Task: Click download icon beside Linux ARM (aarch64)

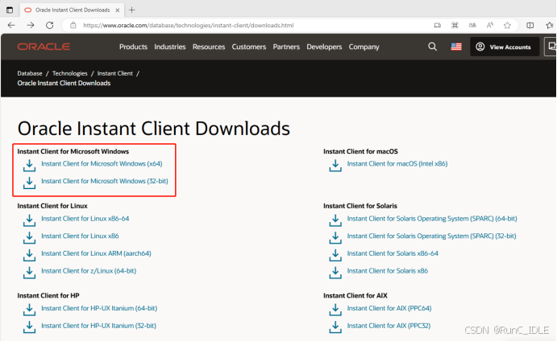Action: (29, 255)
